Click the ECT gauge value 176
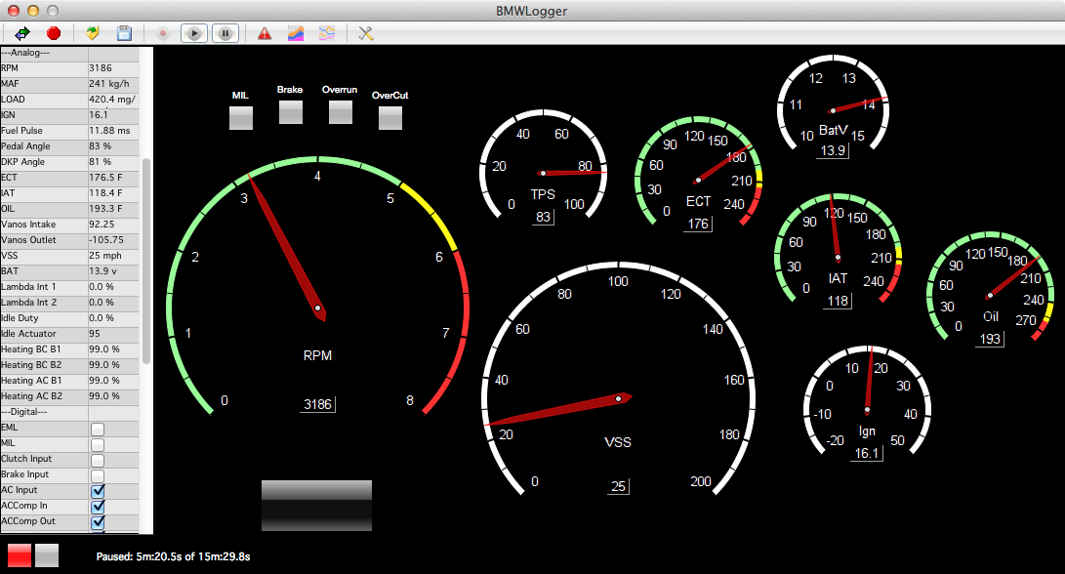1065x574 pixels. click(698, 224)
